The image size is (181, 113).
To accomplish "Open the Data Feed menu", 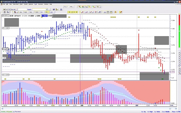I will click(x=16, y=4).
